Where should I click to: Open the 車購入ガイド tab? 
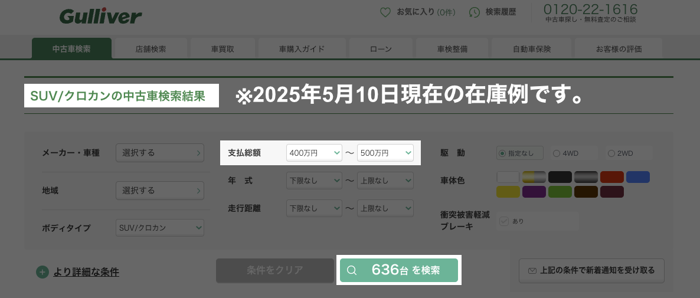[302, 48]
